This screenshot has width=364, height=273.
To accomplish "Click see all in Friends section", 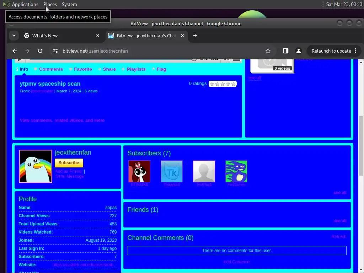I will point(340,221).
